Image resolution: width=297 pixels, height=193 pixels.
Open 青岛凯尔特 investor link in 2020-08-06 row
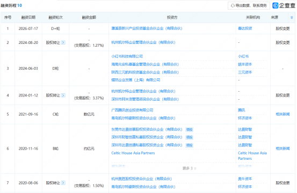pos(143,187)
